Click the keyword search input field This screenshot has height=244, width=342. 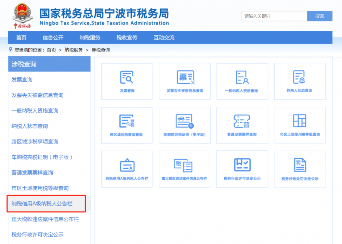(x=274, y=16)
